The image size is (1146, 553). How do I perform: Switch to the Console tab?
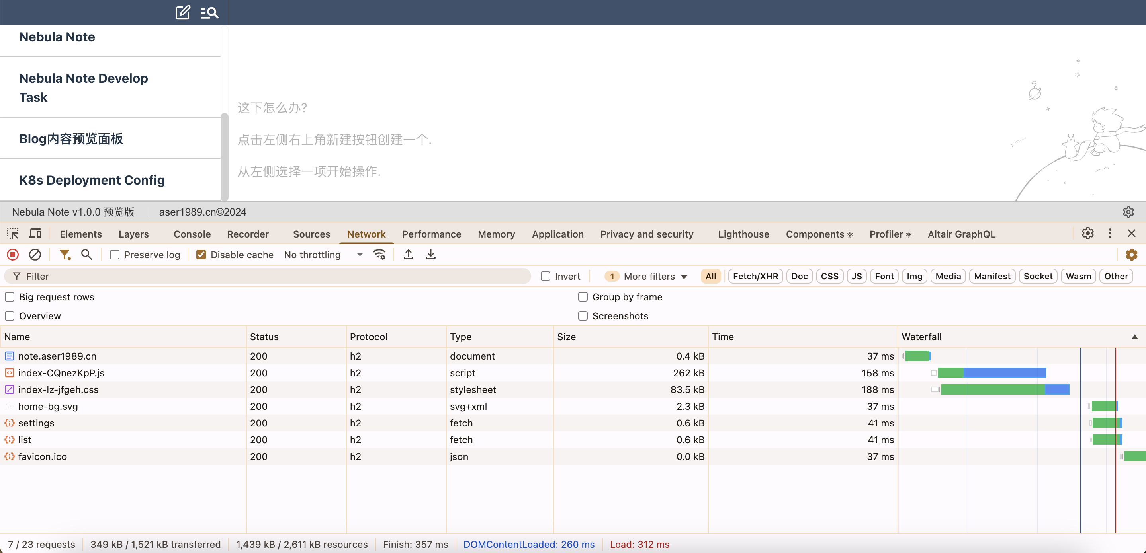[192, 234]
